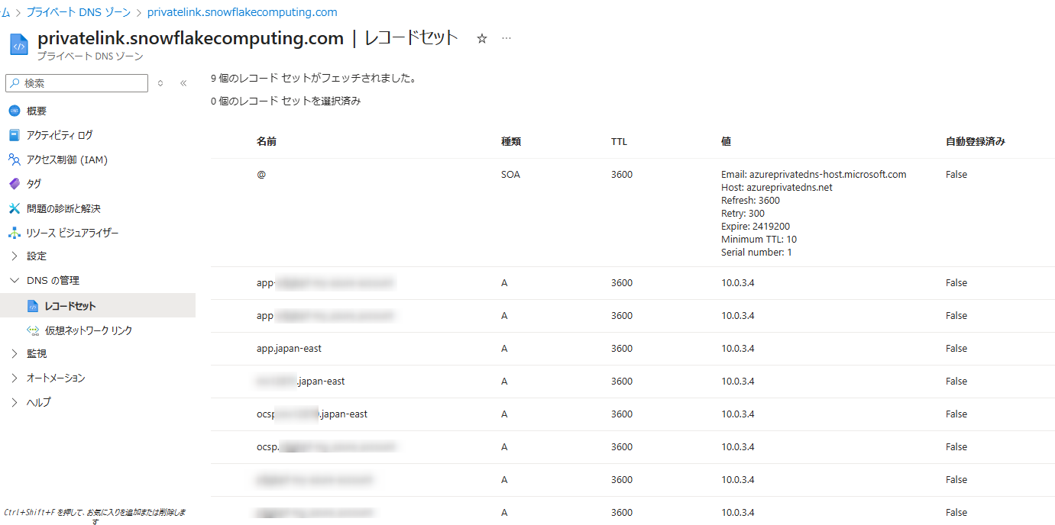This screenshot has width=1055, height=525.
Task: Click False in the SOA record row
Action: [x=956, y=174]
